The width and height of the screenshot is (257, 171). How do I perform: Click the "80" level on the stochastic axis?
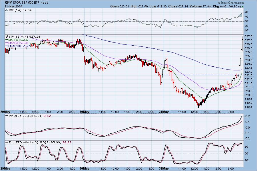tap(246, 147)
